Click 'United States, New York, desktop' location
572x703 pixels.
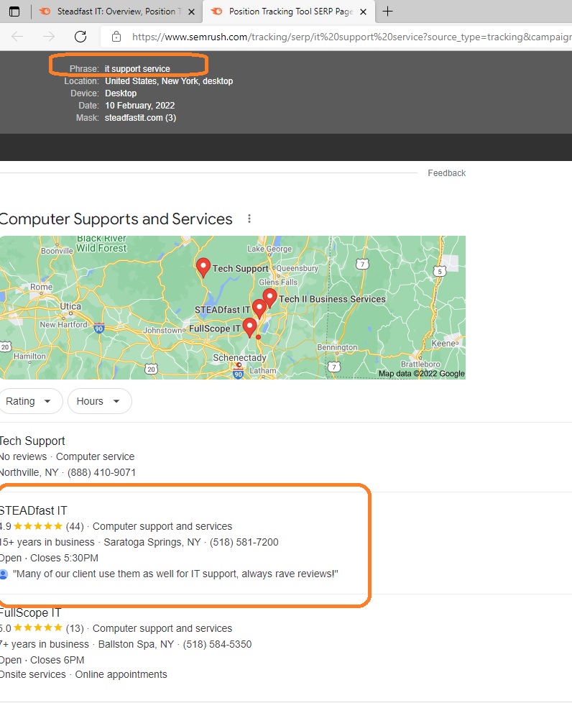[x=169, y=81]
